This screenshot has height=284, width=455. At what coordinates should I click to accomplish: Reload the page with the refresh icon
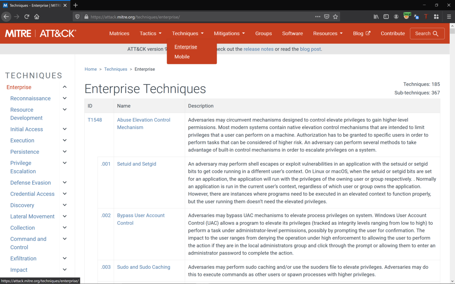pyautogui.click(x=27, y=17)
